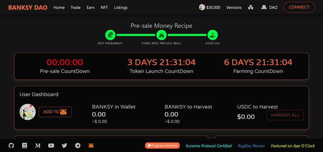Click the Banksy token avatar thumbnail in dashboard

[27, 112]
